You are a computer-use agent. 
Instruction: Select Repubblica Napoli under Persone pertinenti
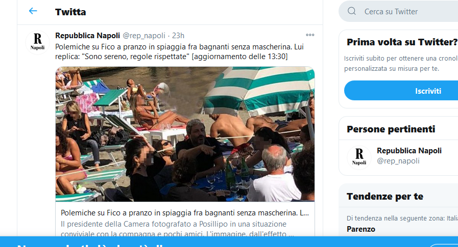[409, 151]
